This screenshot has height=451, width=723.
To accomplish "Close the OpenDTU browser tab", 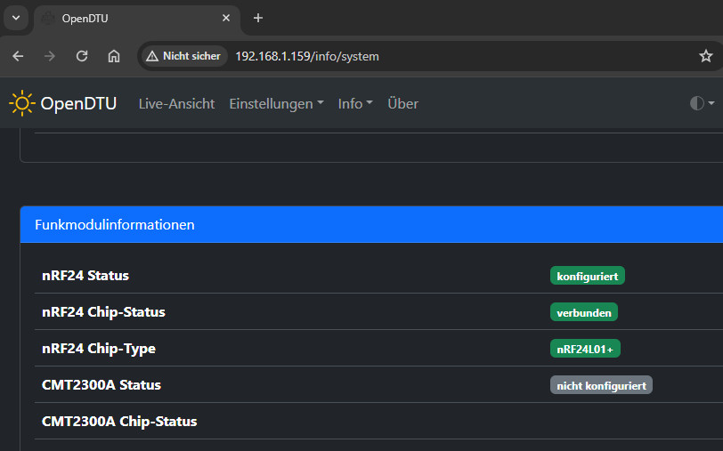I will point(226,18).
